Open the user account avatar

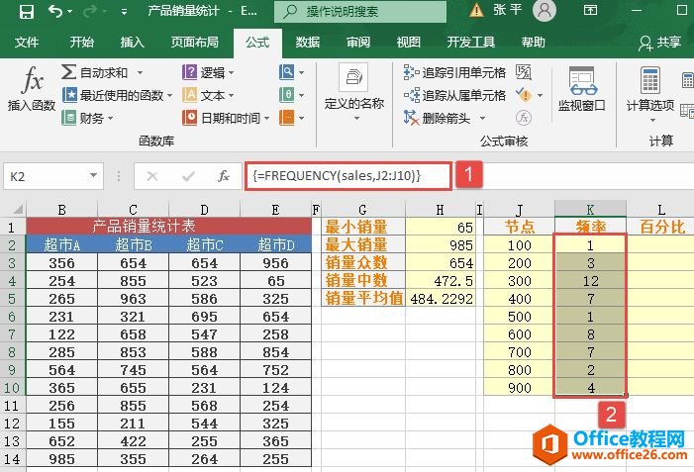pyautogui.click(x=545, y=10)
